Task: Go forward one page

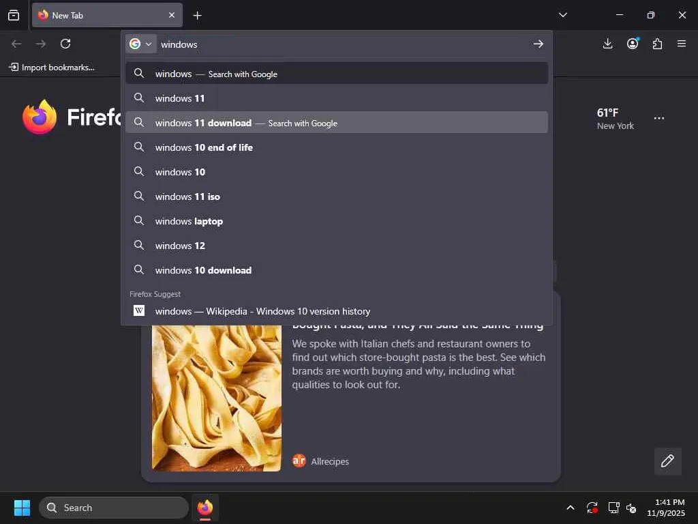Action: pyautogui.click(x=41, y=44)
